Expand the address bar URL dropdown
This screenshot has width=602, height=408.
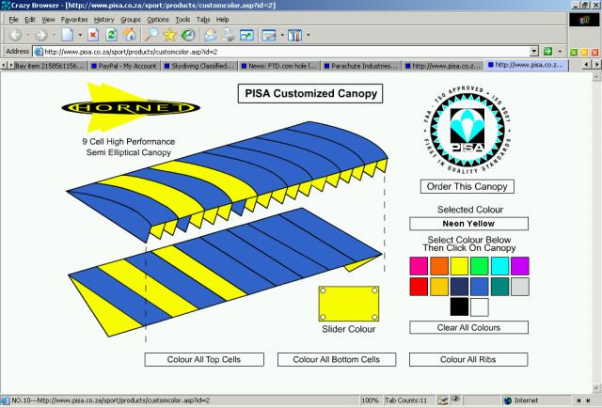click(x=534, y=52)
